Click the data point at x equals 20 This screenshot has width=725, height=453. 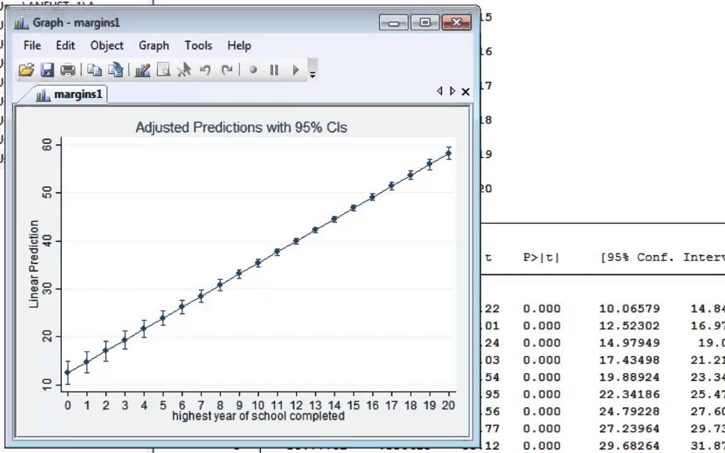point(449,154)
